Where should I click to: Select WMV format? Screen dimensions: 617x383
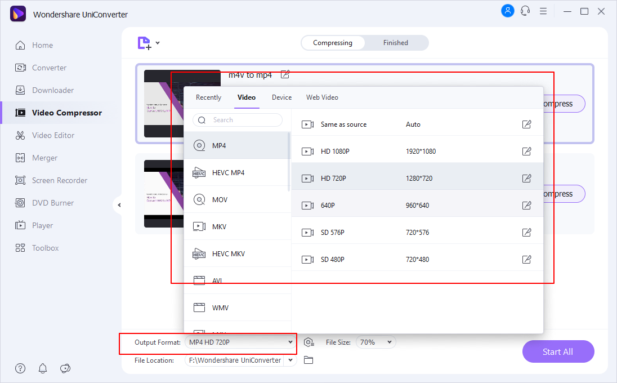(236, 308)
